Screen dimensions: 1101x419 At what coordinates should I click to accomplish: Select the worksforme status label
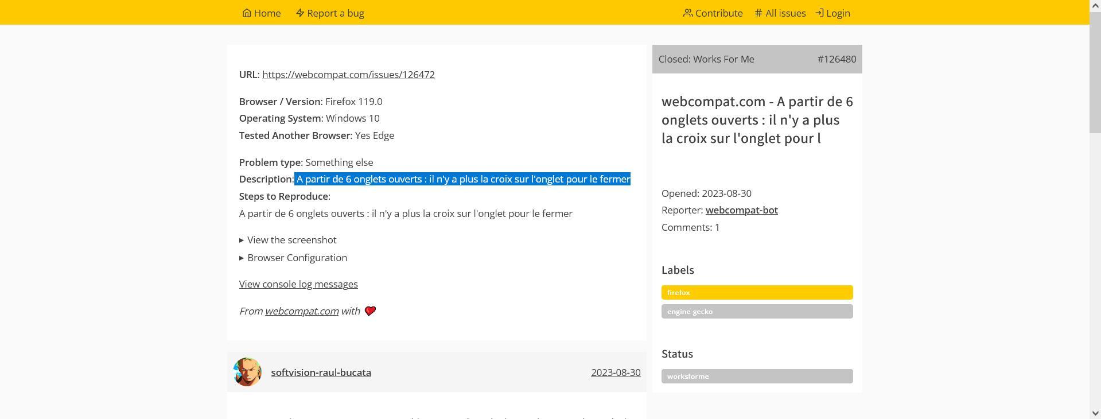[x=757, y=376]
